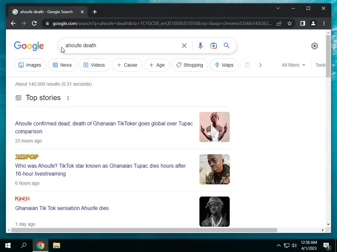Click the taskbar clock showing 12:58 AM
337x252 pixels.
309,245
